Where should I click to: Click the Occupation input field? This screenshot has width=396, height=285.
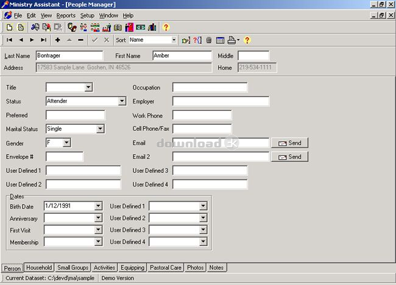210,87
